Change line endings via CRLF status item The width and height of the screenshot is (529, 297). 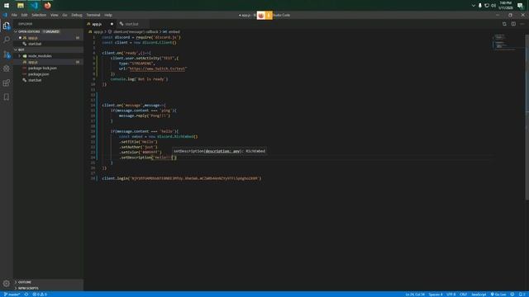[463, 295]
